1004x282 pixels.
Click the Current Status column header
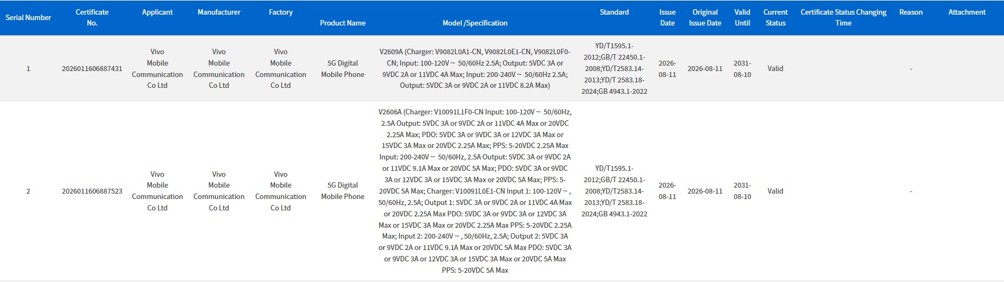click(x=776, y=17)
